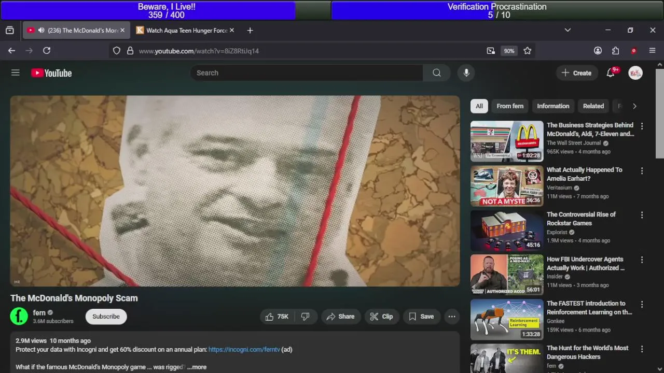Dislike the video with thumbs down
The height and width of the screenshot is (373, 664).
306,317
